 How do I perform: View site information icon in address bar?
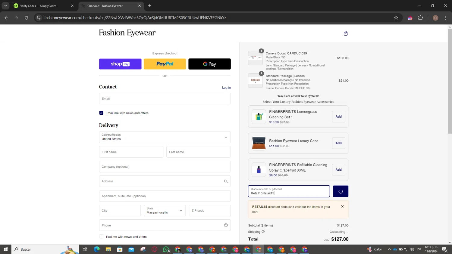[x=39, y=18]
